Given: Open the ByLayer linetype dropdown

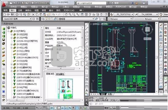Looking at the screenshot, I should (159, 19).
